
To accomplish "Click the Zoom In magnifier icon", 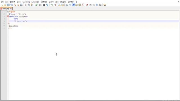I will (x=51, y=5).
